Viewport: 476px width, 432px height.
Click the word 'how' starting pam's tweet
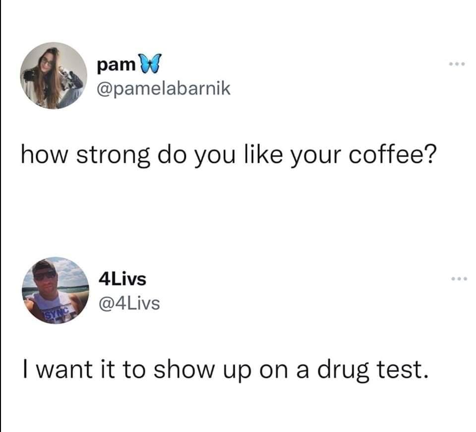coord(44,155)
